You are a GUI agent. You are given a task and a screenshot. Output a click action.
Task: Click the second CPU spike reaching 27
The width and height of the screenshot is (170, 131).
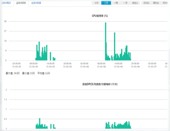pos(114,46)
